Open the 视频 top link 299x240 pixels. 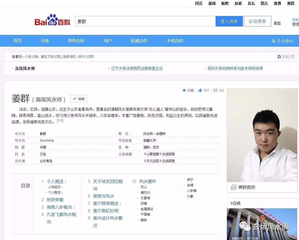277,3
